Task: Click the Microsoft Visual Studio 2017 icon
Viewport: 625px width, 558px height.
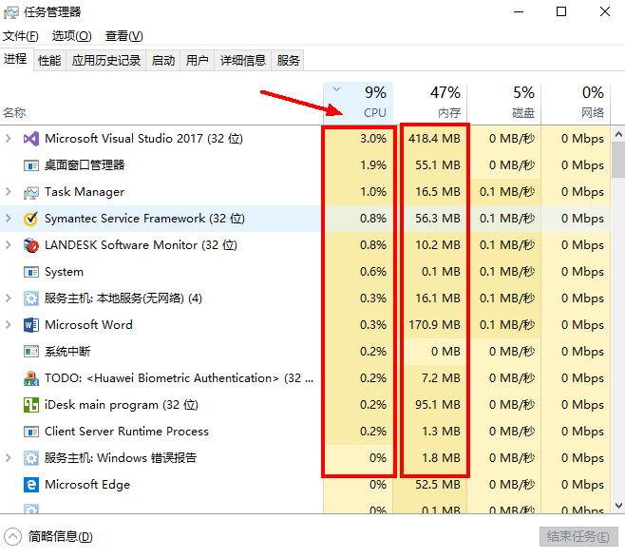Action: tap(30, 139)
